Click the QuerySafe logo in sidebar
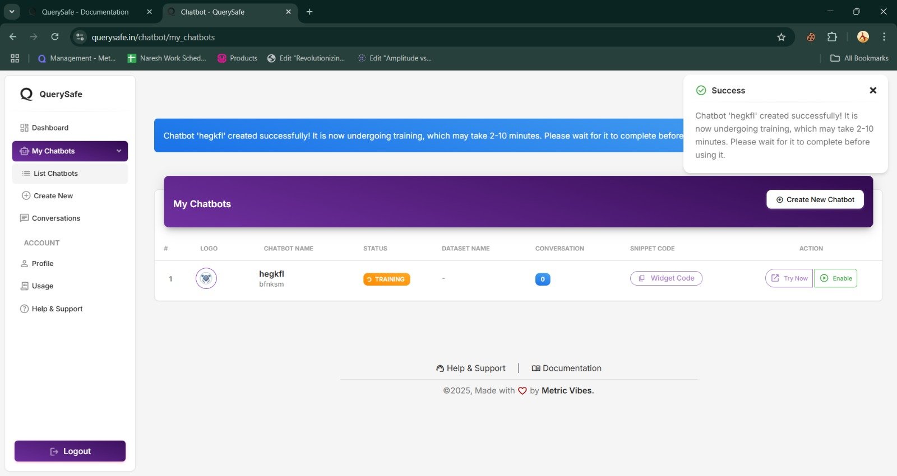Viewport: 897px width, 476px height. pos(51,94)
